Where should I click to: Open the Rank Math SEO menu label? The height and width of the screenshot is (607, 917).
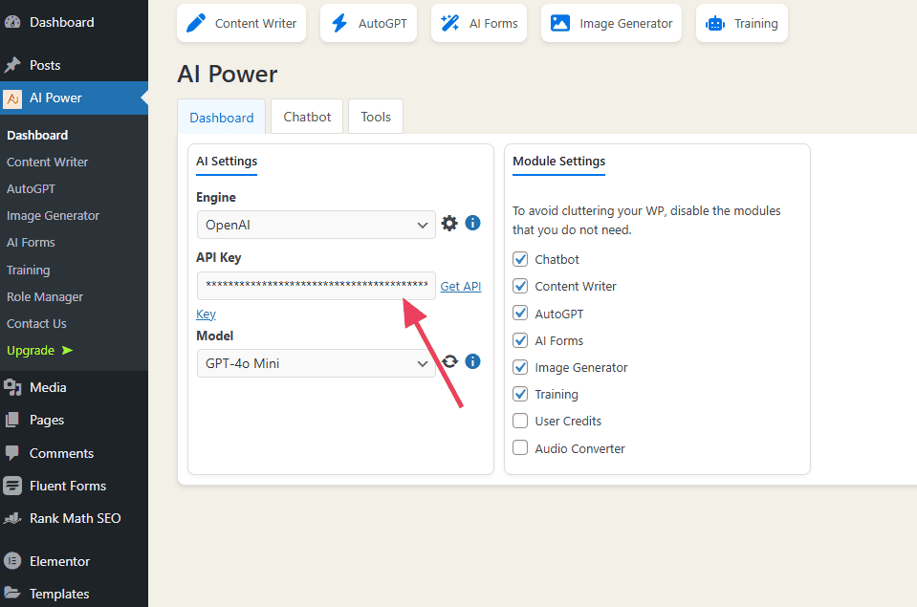click(x=76, y=518)
